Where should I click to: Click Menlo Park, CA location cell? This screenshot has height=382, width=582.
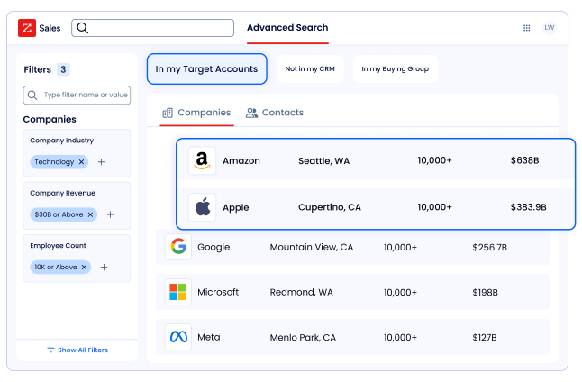(x=303, y=338)
